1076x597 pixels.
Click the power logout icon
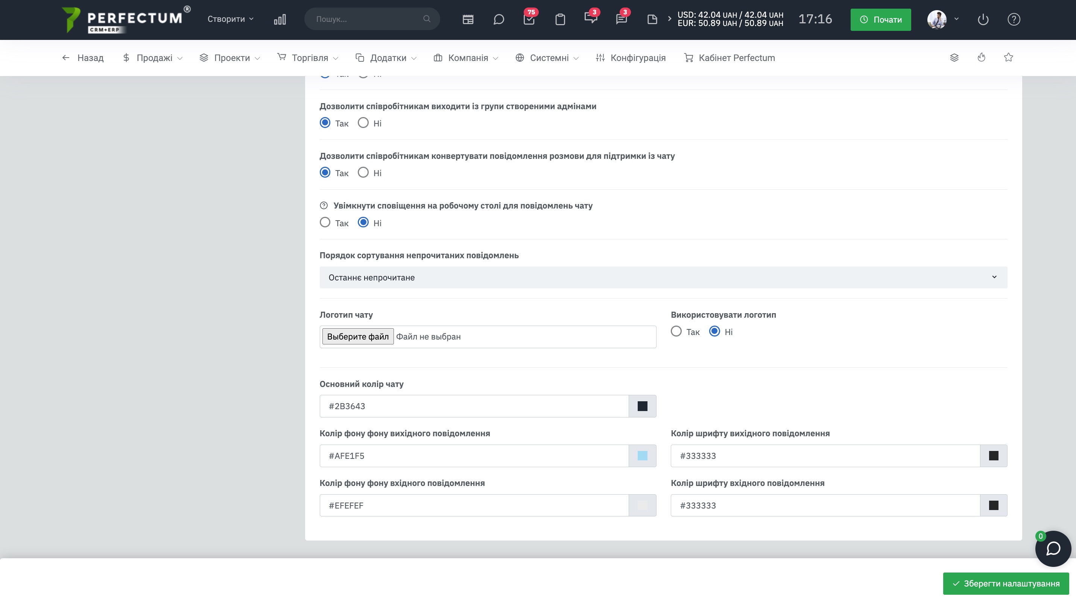983,19
